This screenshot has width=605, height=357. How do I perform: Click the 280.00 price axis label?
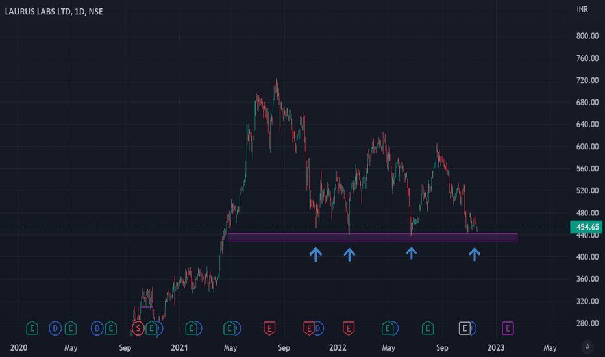coord(587,323)
